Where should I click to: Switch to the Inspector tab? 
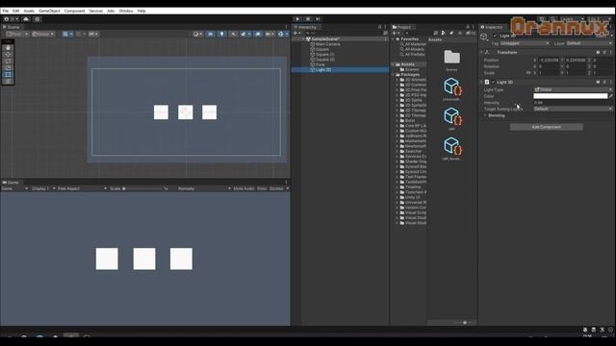[x=492, y=27]
